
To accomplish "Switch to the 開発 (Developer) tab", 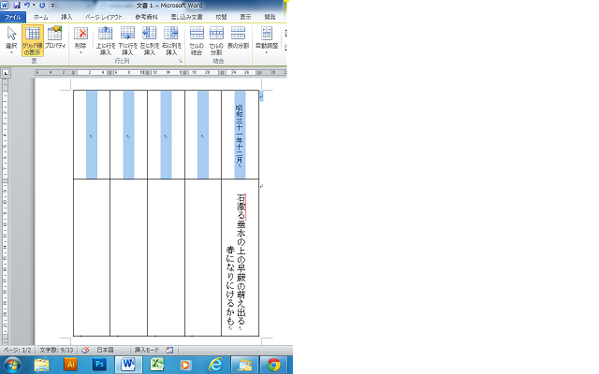I will click(270, 17).
